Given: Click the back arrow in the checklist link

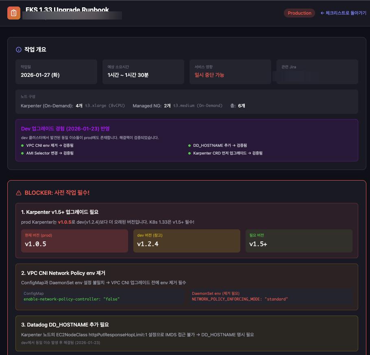Looking at the screenshot, I should click(x=322, y=13).
